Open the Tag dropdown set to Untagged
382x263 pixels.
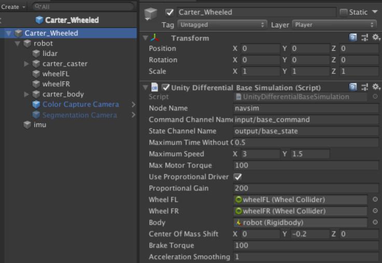point(221,24)
